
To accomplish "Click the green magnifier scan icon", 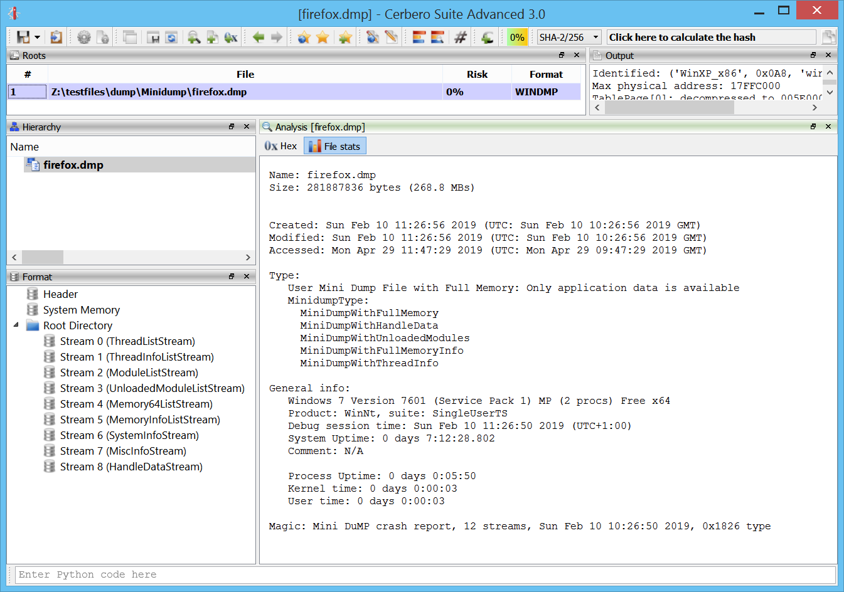I will tap(194, 38).
